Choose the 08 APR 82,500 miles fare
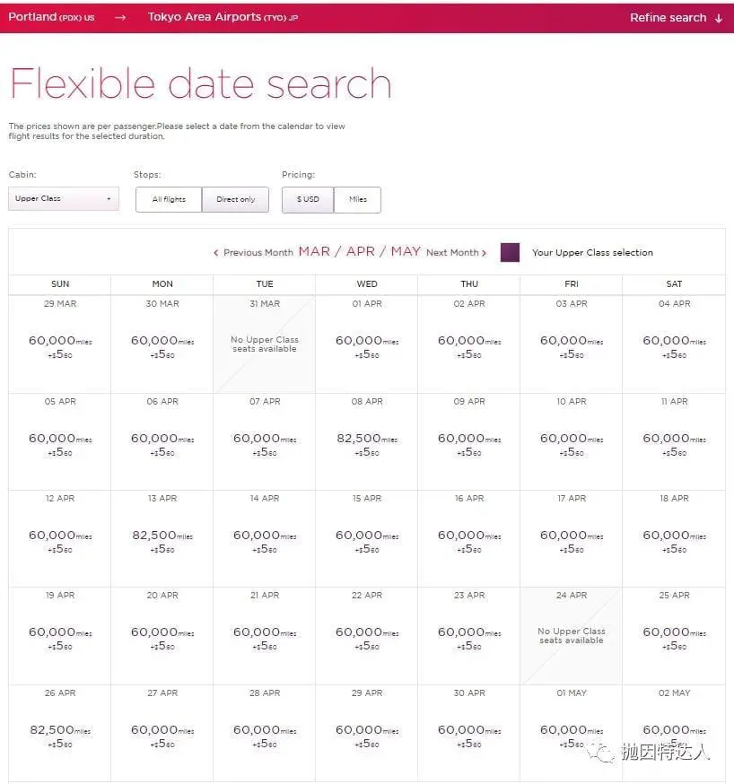The height and width of the screenshot is (784, 734). [x=367, y=441]
